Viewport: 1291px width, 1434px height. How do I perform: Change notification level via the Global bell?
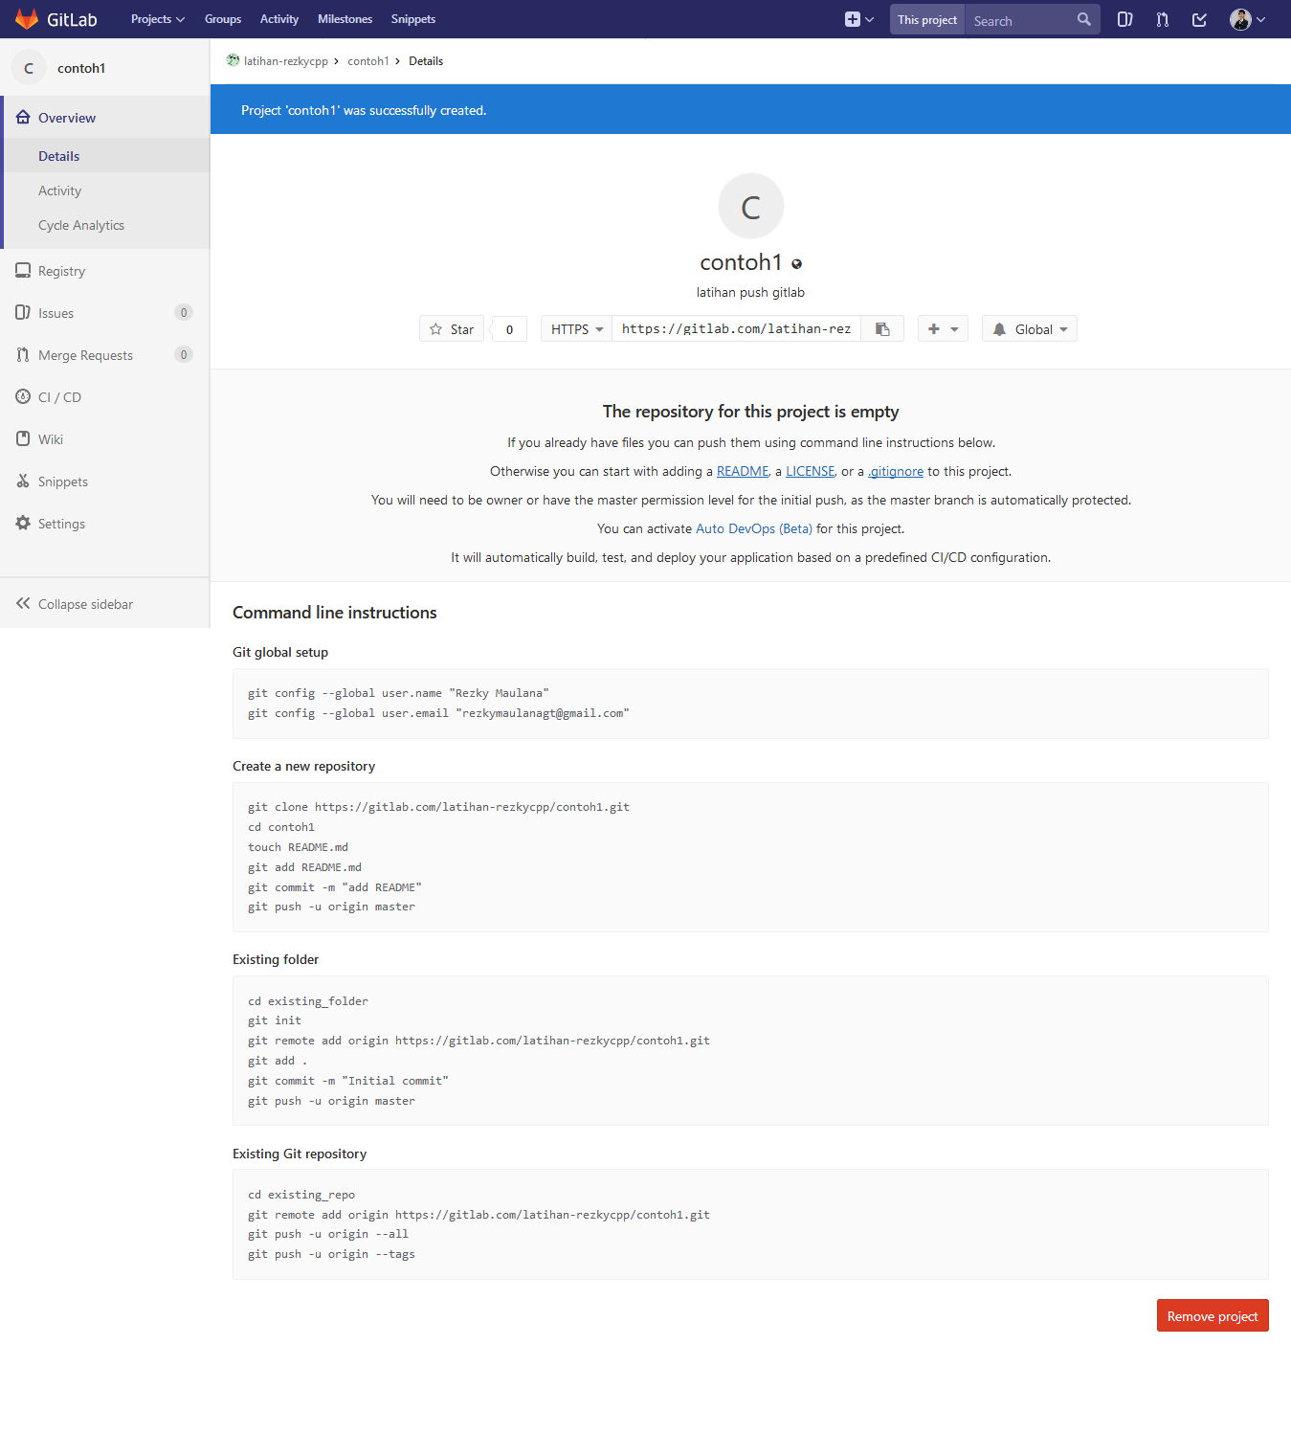click(x=1029, y=328)
